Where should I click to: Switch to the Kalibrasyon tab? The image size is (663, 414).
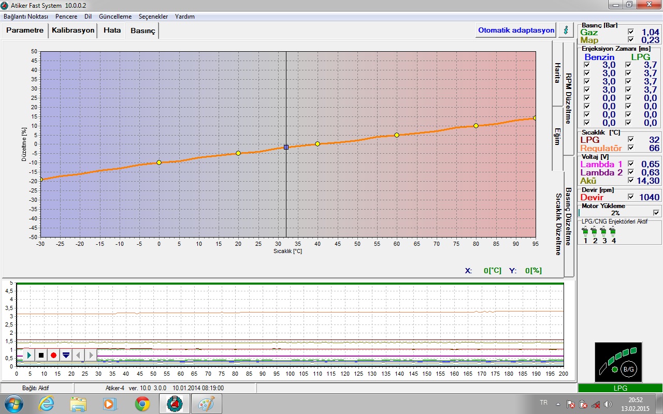click(73, 31)
